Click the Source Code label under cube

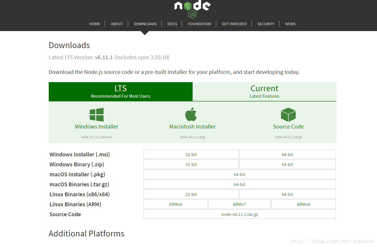coord(288,127)
